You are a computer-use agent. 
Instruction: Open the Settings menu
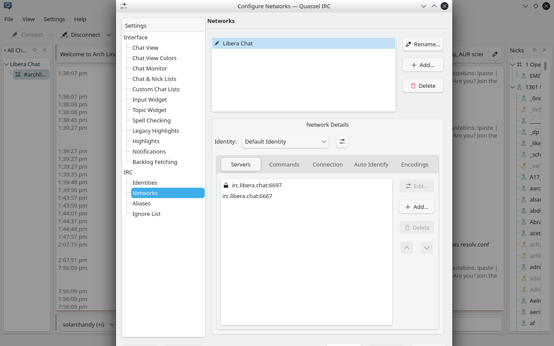(x=55, y=19)
